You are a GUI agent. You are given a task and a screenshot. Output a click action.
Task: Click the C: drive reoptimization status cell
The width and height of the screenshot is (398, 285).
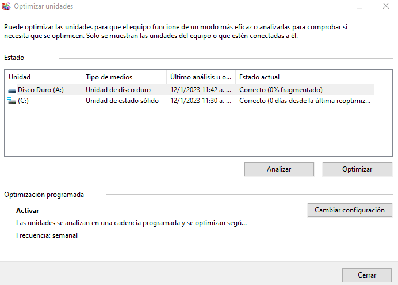305,100
